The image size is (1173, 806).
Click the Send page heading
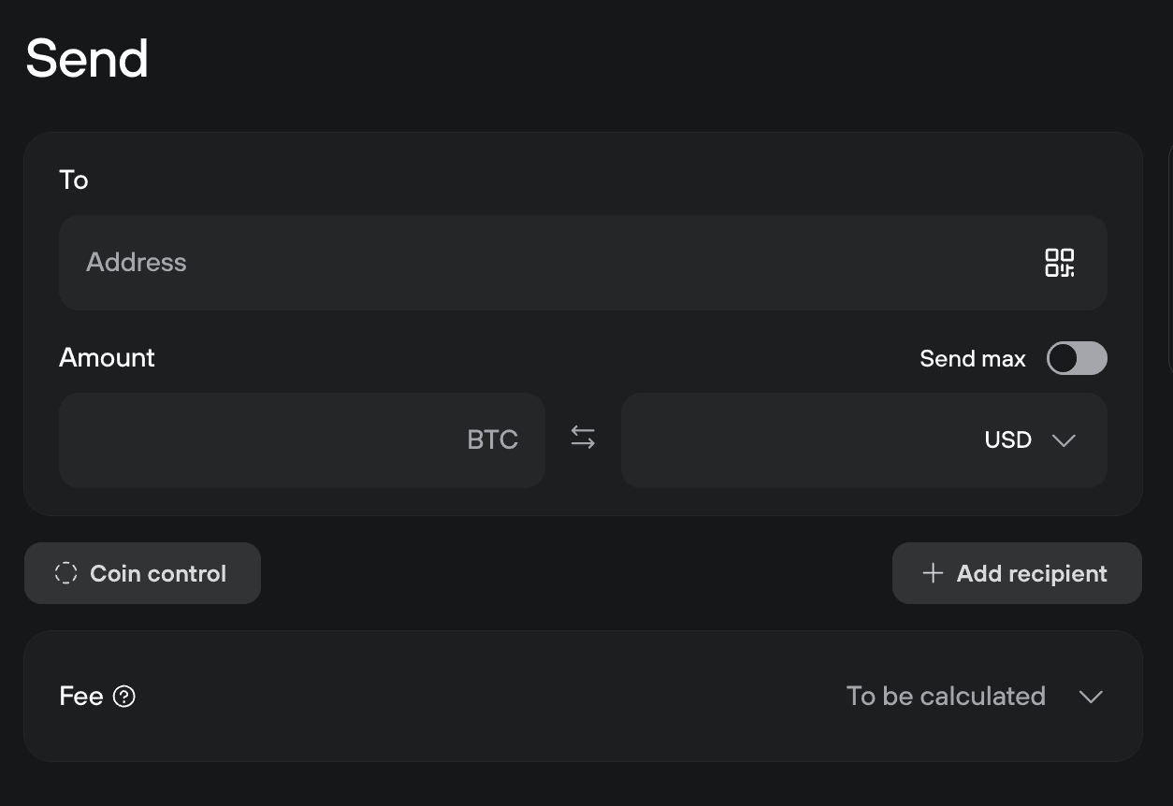point(87,57)
